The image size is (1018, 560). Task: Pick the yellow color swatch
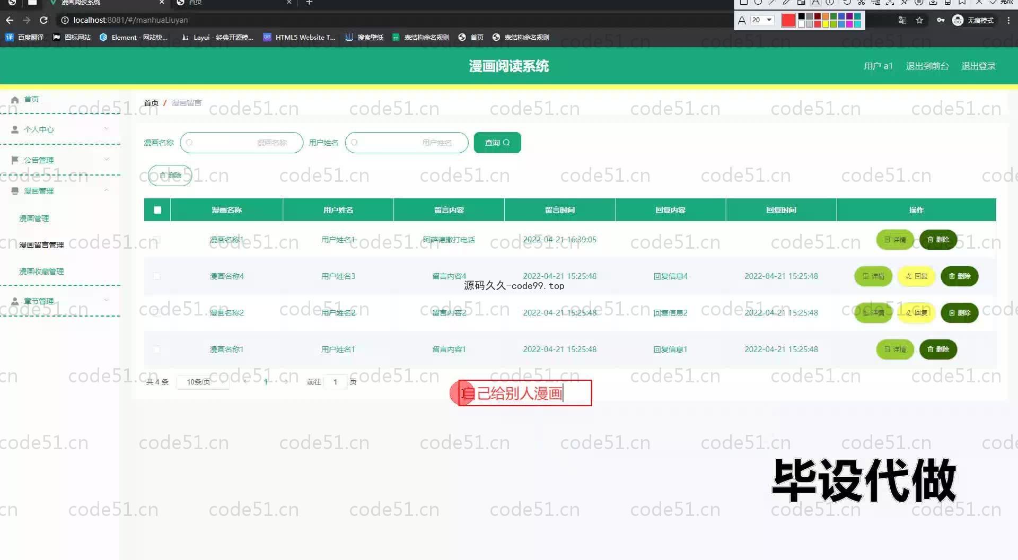click(826, 24)
